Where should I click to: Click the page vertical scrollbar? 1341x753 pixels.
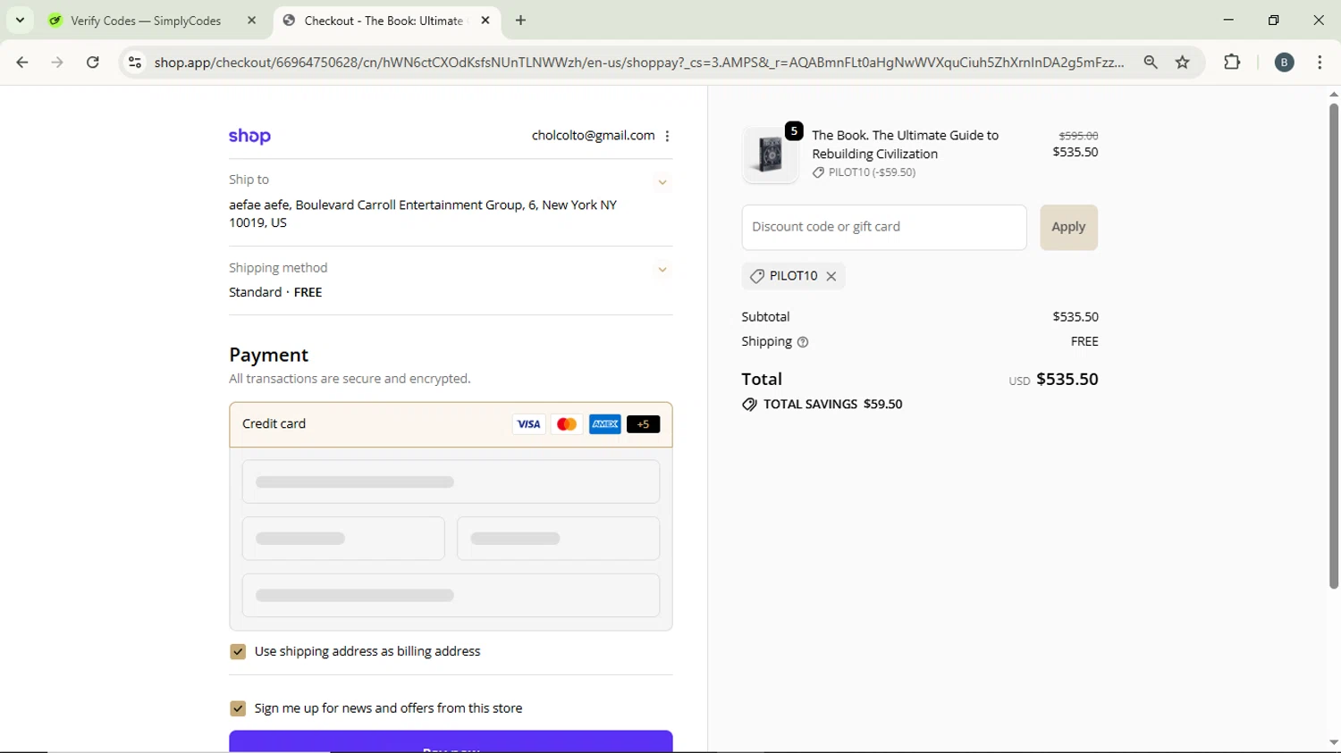(1333, 347)
